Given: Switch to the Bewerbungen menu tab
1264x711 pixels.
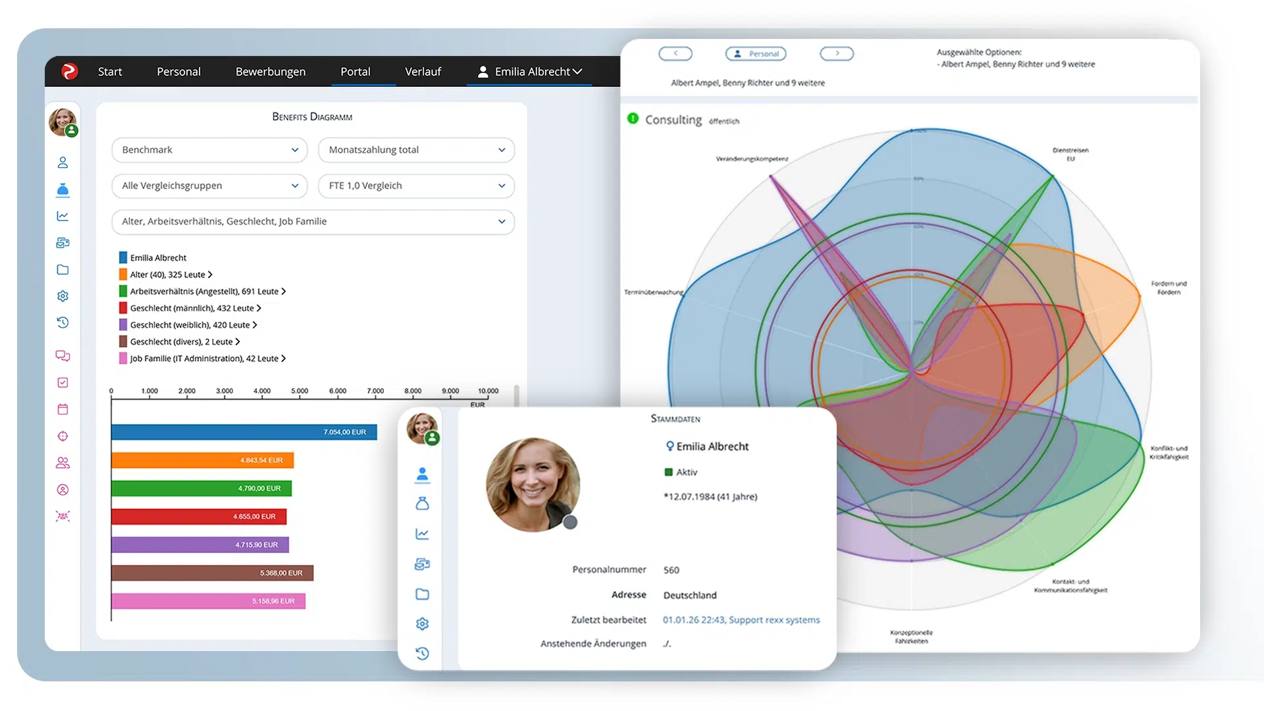Looking at the screenshot, I should (270, 71).
